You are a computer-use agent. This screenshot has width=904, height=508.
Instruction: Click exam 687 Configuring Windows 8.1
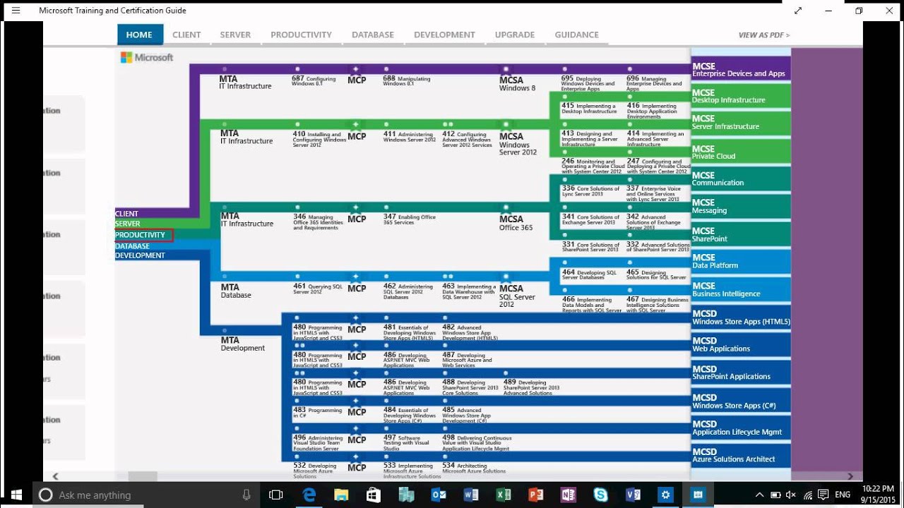coord(314,81)
